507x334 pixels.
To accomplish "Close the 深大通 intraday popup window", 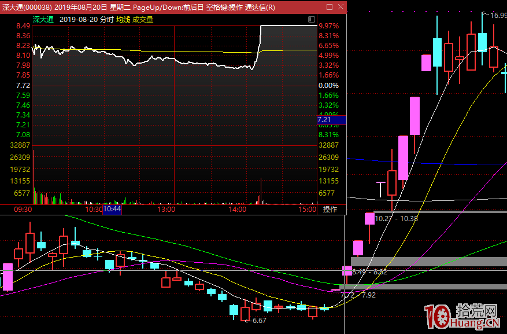I will pos(340,7).
